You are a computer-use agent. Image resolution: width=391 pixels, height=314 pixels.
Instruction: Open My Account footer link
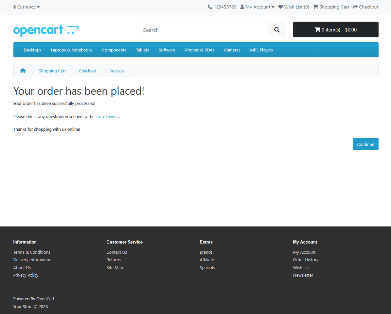[x=304, y=252]
